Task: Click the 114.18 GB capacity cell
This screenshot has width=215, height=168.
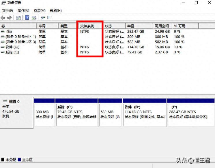Action: (136, 47)
